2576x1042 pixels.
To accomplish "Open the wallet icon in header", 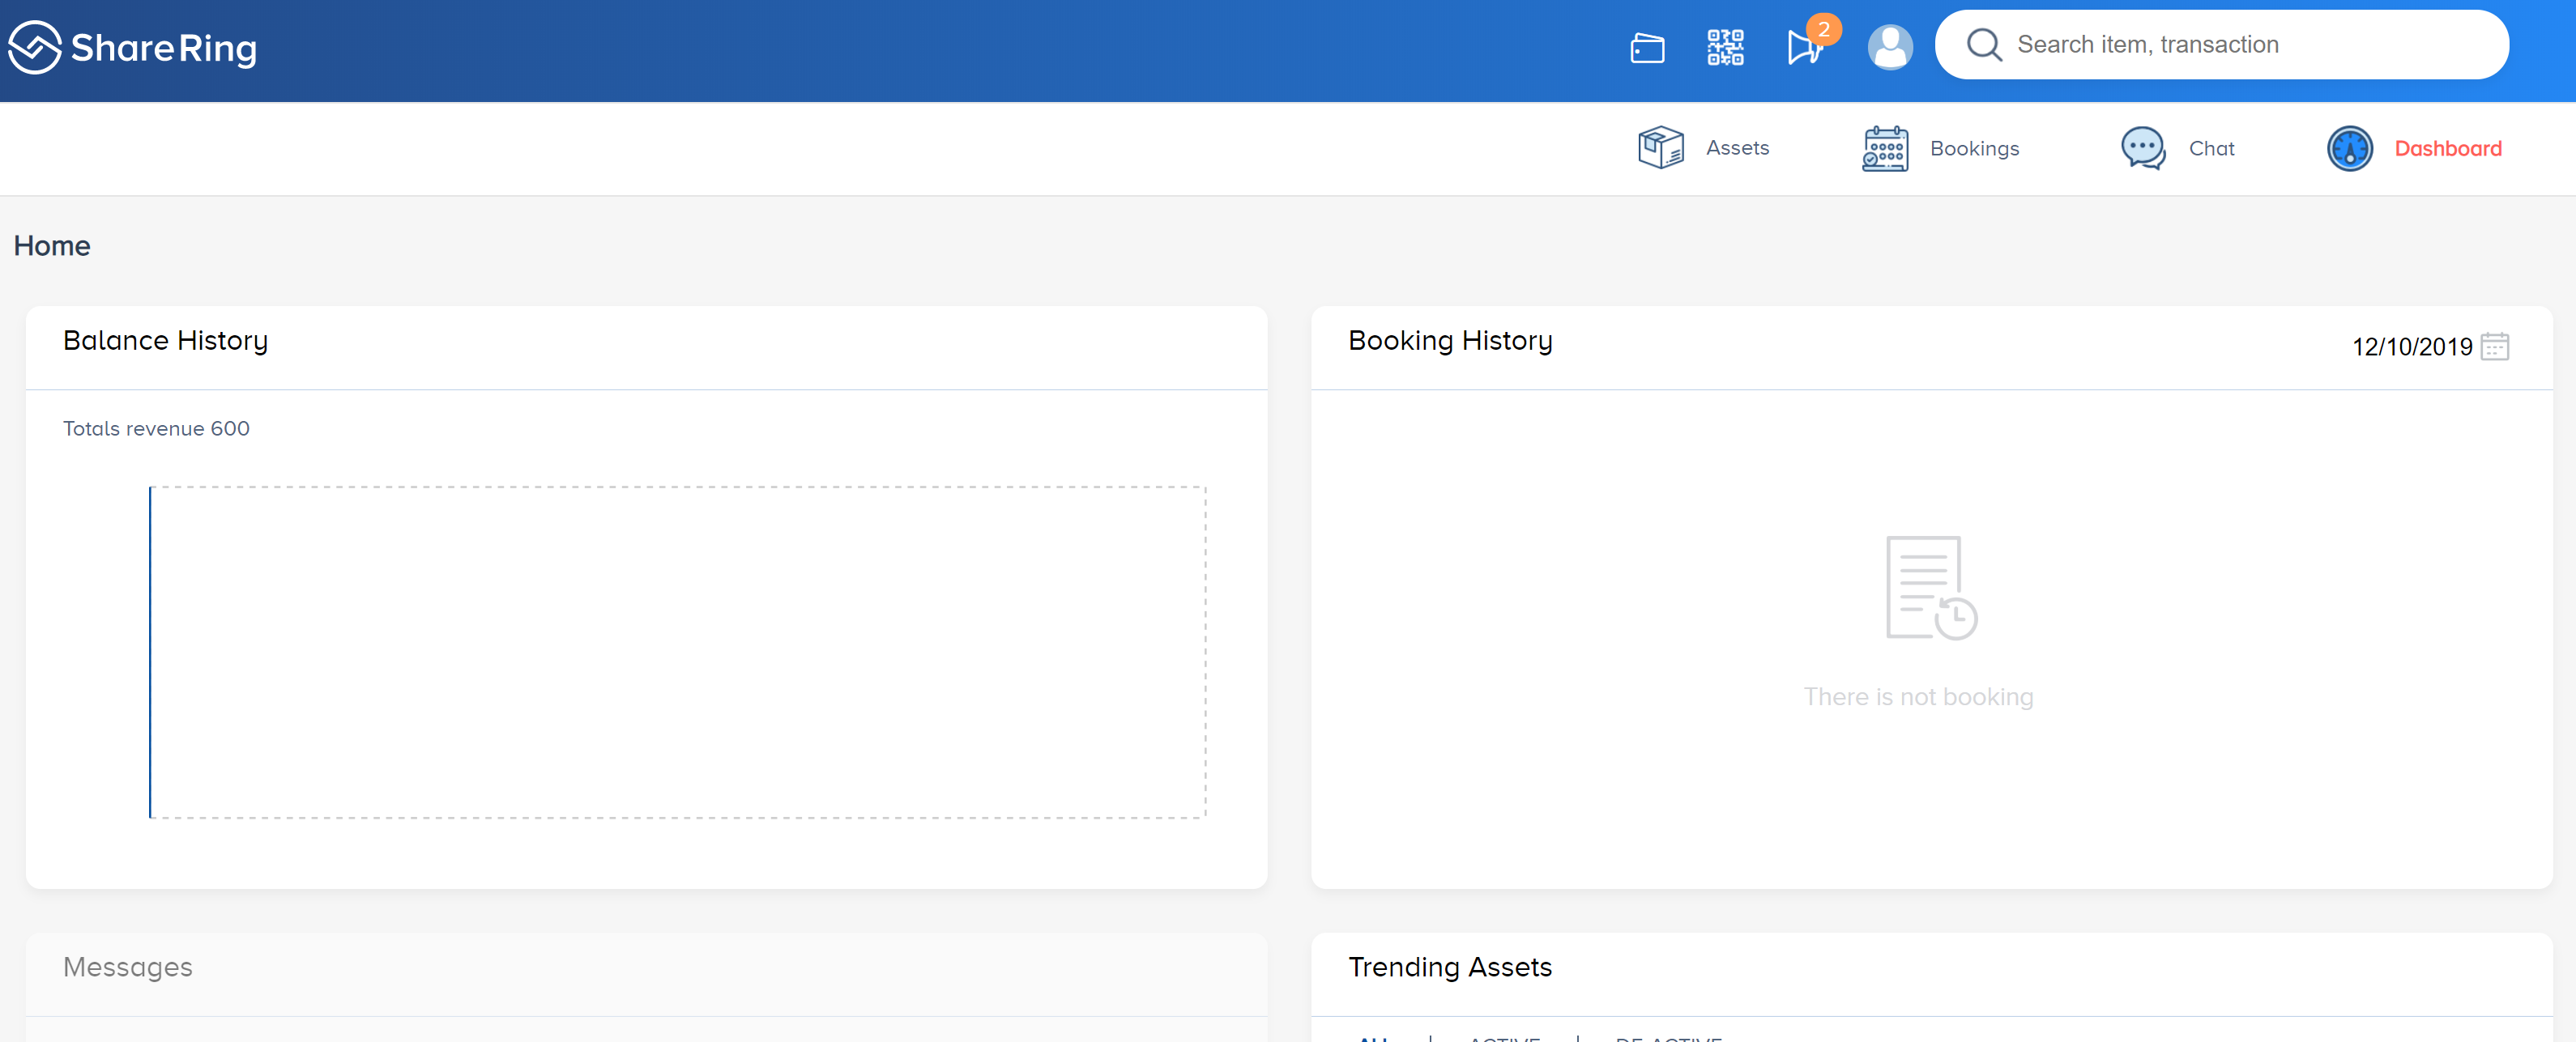I will 1647,47.
